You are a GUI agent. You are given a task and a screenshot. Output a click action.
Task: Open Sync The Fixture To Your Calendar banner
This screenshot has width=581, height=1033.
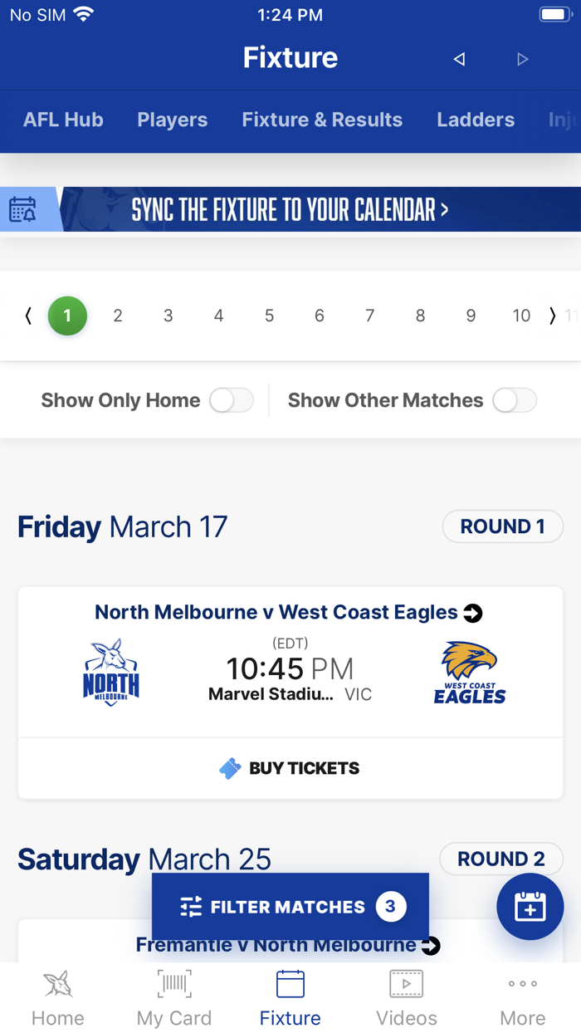(x=290, y=209)
